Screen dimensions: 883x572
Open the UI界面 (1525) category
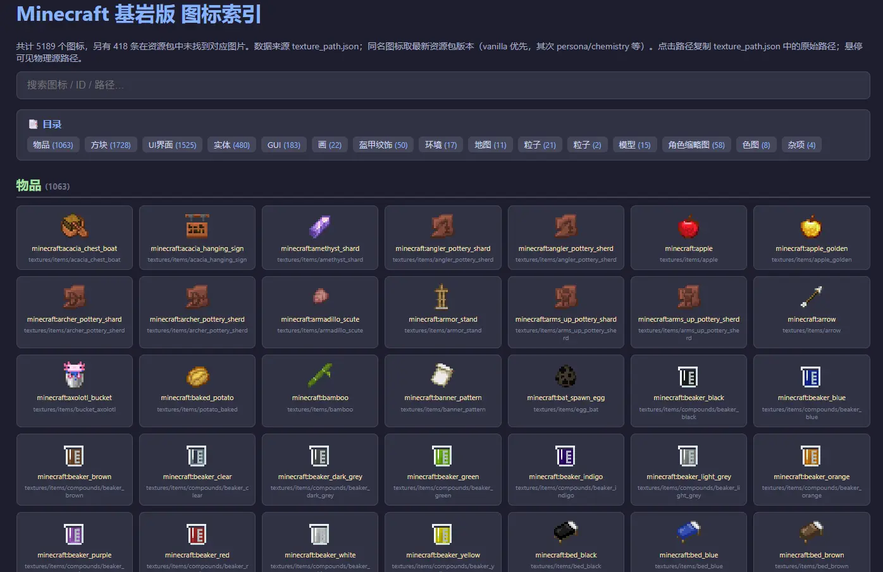(x=172, y=145)
